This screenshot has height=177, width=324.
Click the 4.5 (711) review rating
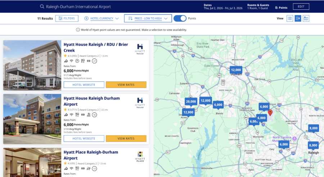pyautogui.click(x=70, y=110)
